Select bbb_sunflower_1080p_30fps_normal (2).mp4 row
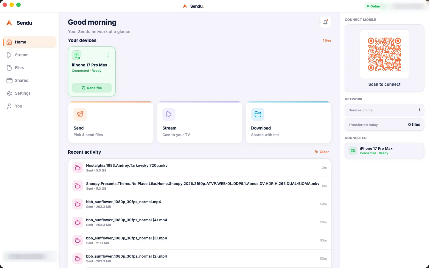 coord(200,259)
